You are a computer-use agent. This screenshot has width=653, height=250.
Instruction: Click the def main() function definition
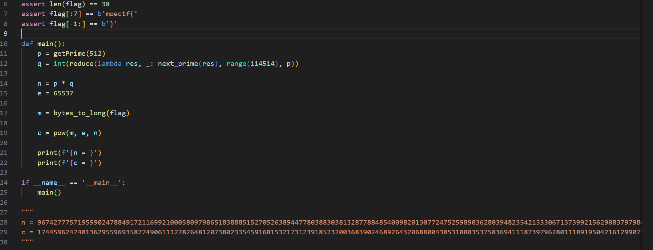click(43, 44)
